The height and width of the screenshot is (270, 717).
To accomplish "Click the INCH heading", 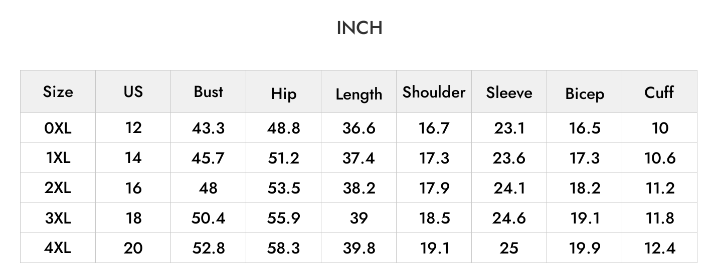I will coord(360,28).
